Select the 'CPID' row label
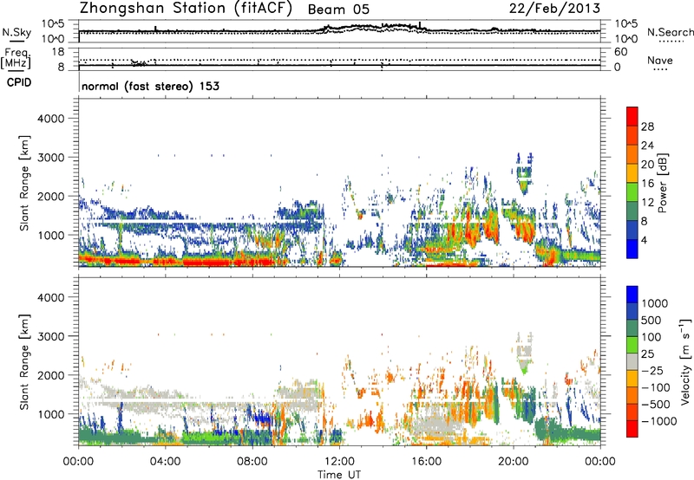This screenshot has width=694, height=480. [19, 82]
